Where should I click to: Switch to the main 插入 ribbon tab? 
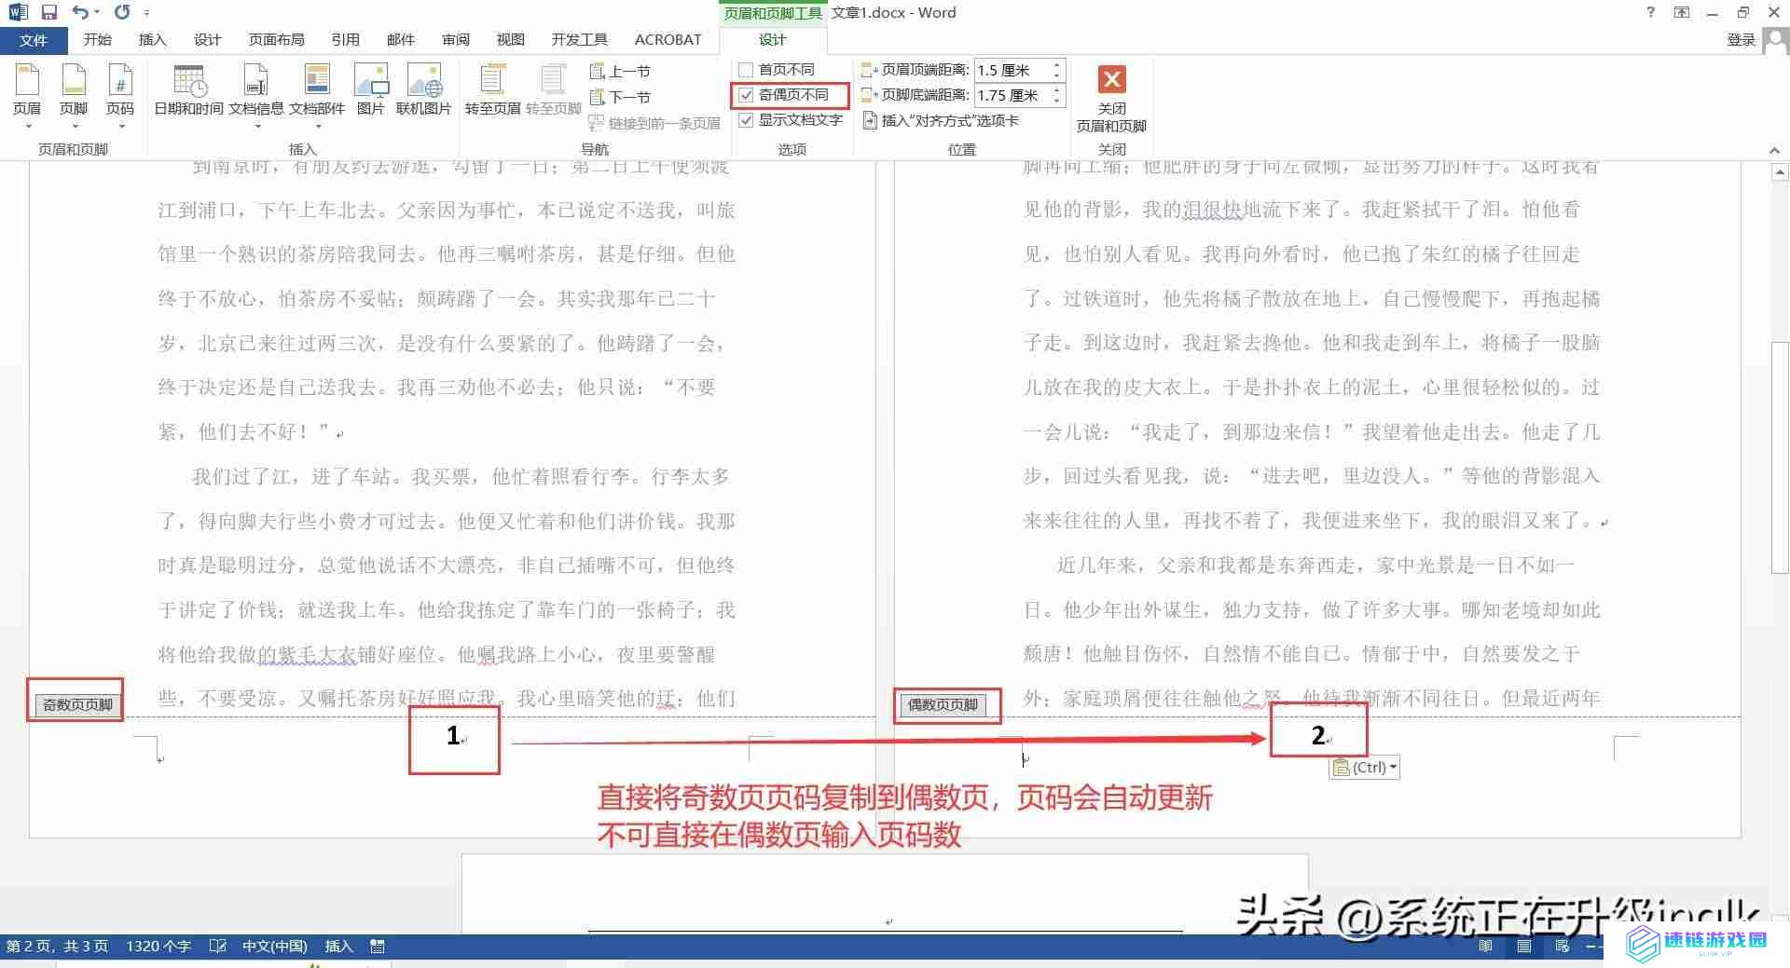click(152, 40)
